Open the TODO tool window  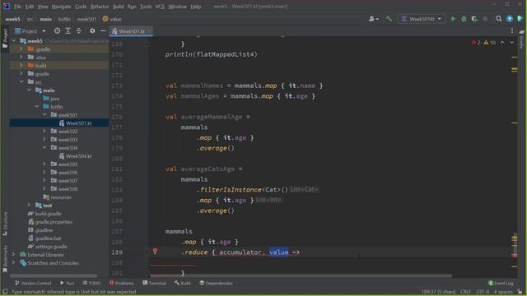click(x=91, y=283)
